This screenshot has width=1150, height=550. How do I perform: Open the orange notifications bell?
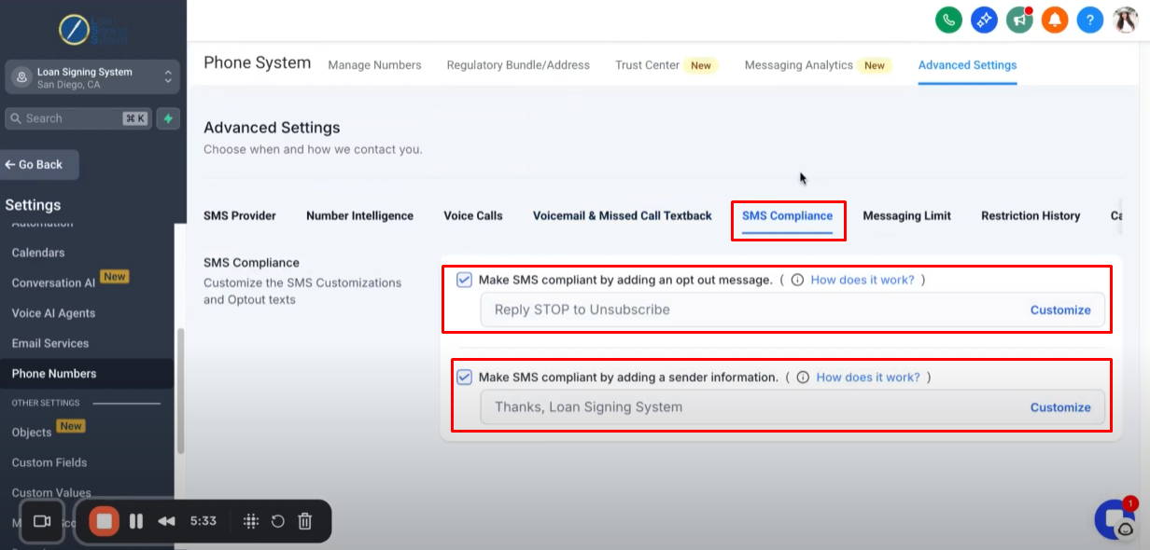click(1055, 20)
